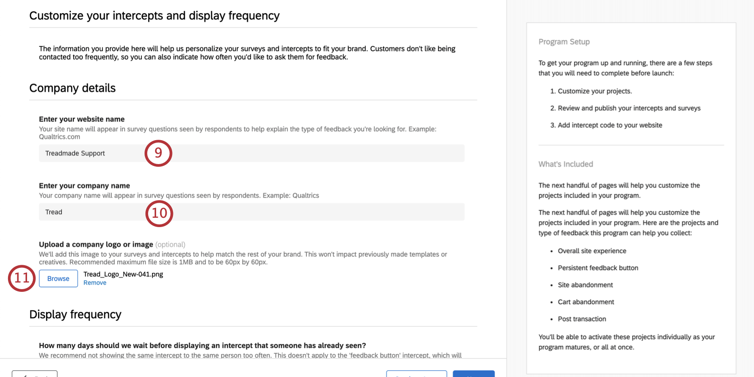Click the Add intercept code to your website step

(609, 125)
